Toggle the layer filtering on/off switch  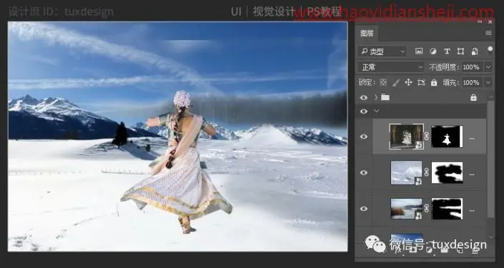490,49
